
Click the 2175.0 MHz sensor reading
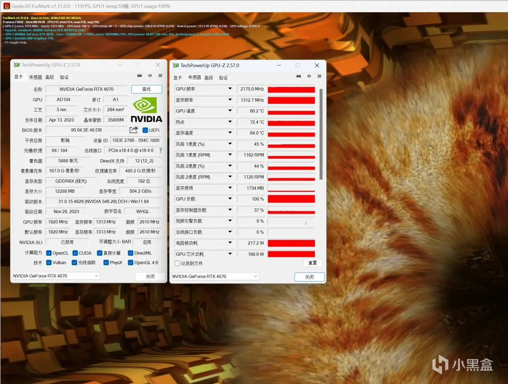pyautogui.click(x=252, y=89)
